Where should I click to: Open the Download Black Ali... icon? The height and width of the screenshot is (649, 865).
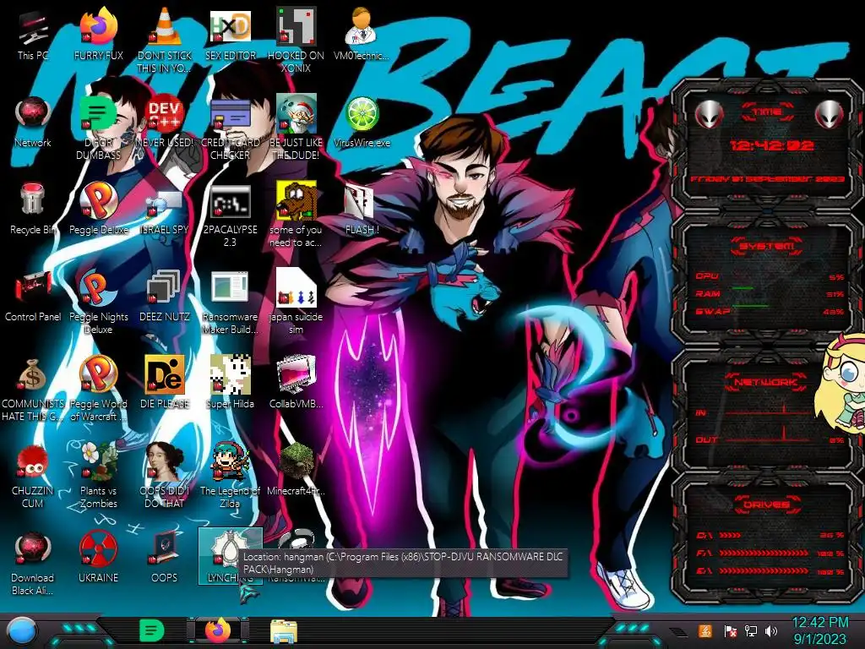(x=33, y=563)
